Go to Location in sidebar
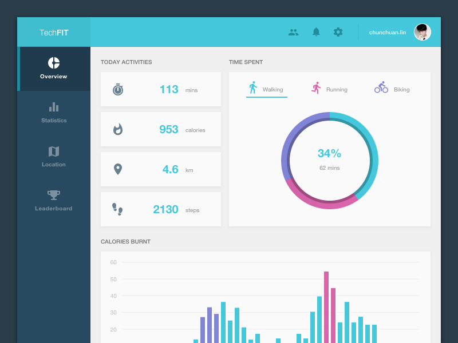 tap(54, 157)
